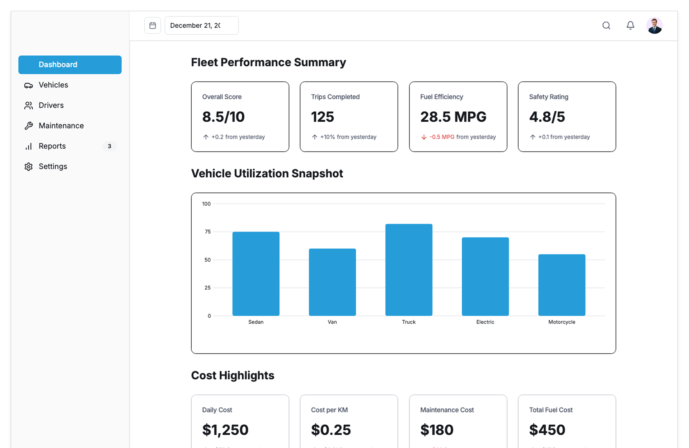Click the user profile avatar
The image size is (689, 448).
[654, 25]
